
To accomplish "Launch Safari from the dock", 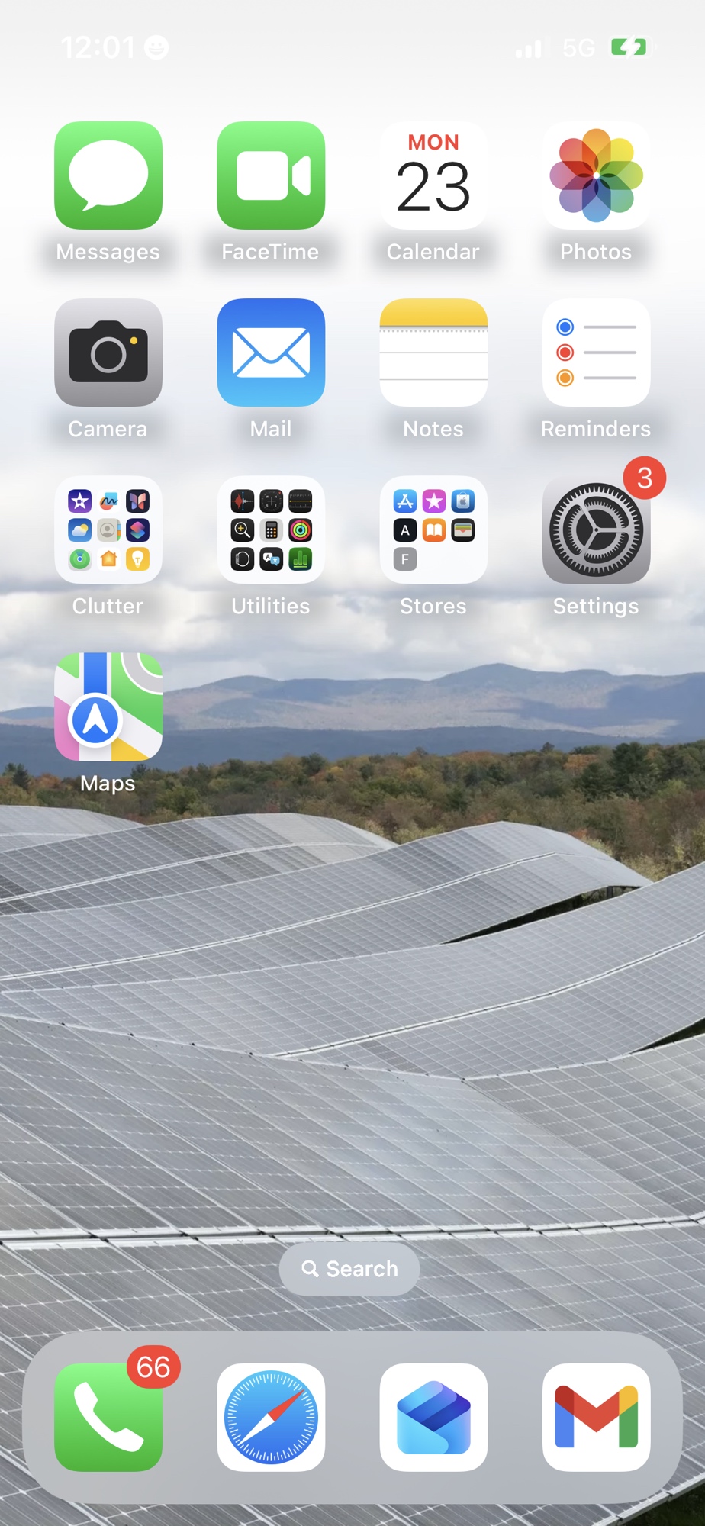I will (271, 1417).
